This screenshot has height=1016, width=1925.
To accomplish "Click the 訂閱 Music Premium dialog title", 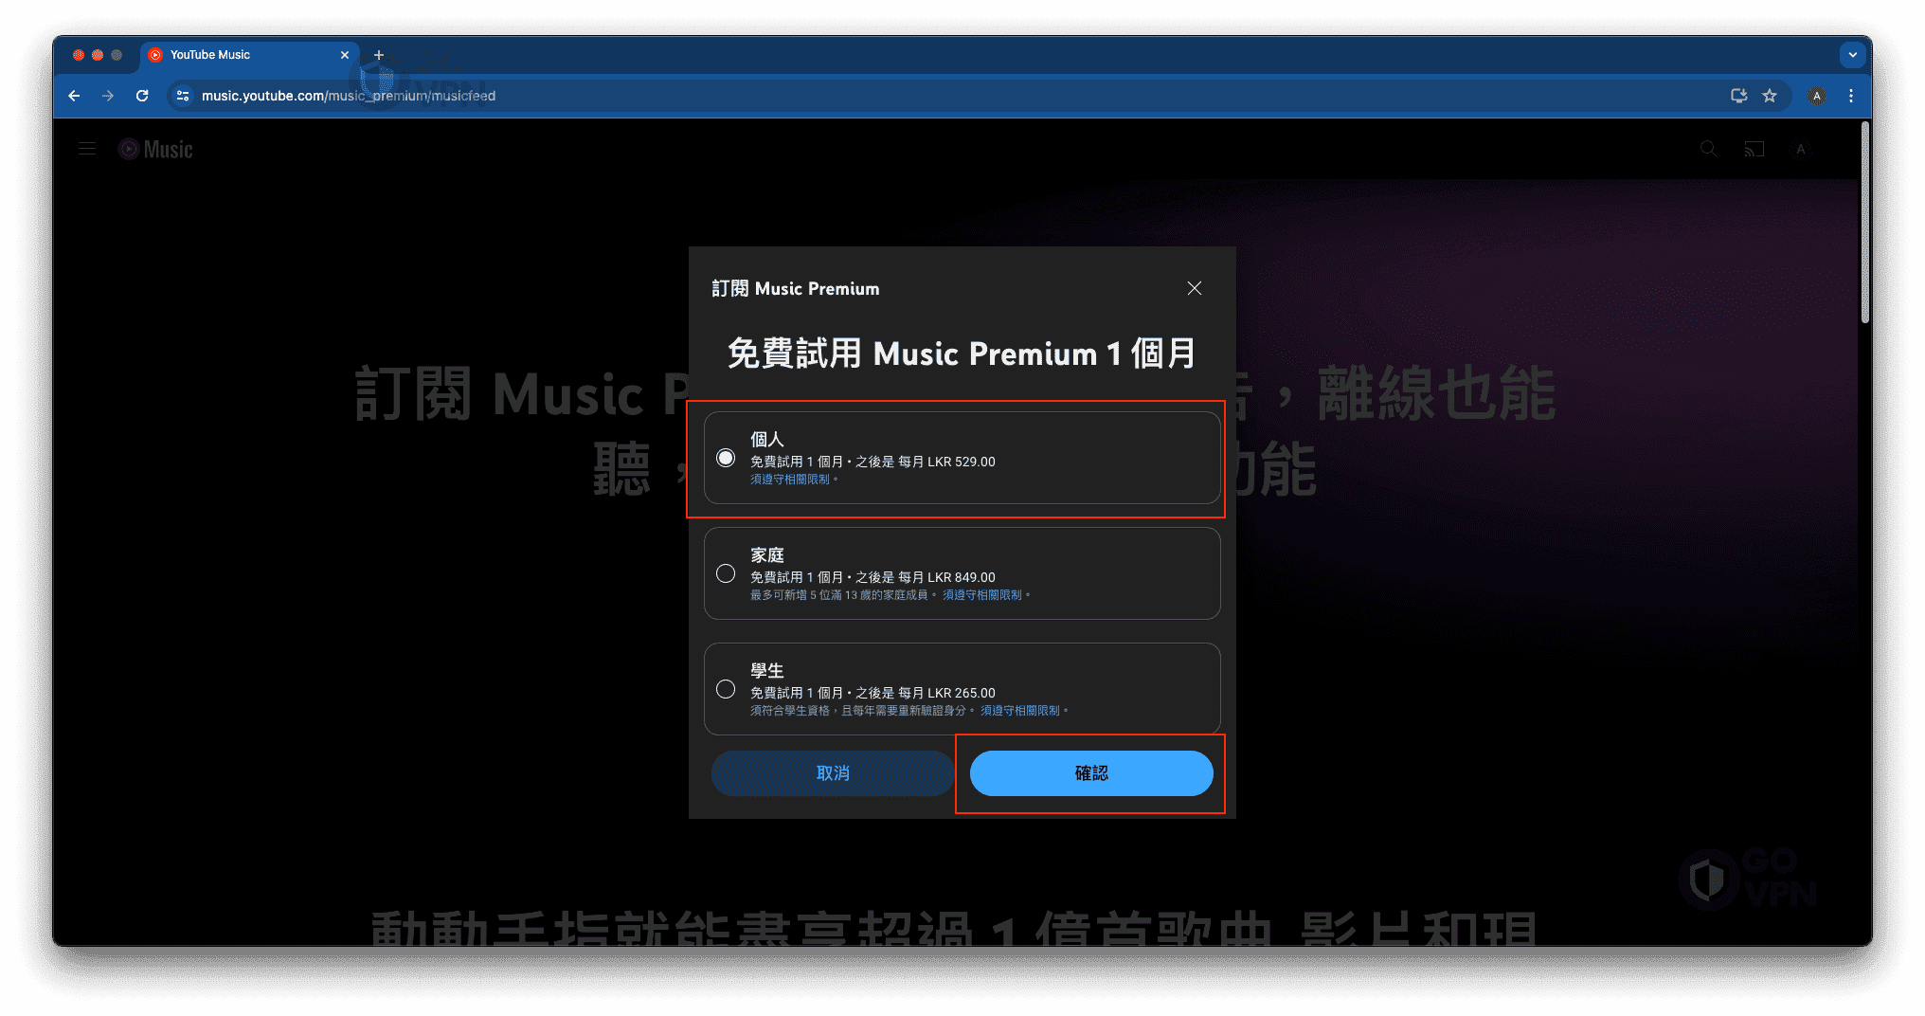I will pos(796,288).
